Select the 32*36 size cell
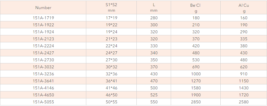 [111, 74]
